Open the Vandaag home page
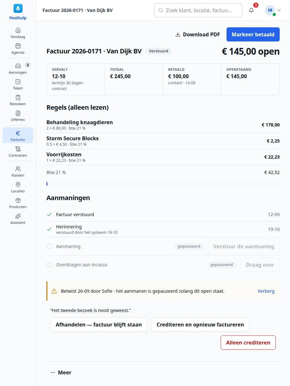Viewport: 290px width, 386px height. click(18, 33)
